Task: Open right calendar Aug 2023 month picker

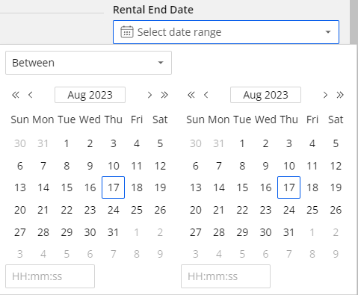Action: click(265, 95)
